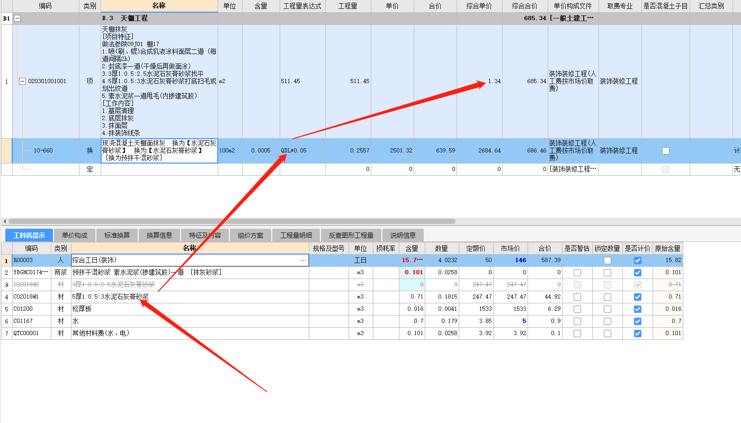Viewport: 741px width, 423px height.
Task: Click the 511.45 quantity expression cell
Action: (302, 82)
